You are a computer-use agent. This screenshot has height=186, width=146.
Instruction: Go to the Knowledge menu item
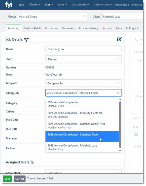pos(122,5)
